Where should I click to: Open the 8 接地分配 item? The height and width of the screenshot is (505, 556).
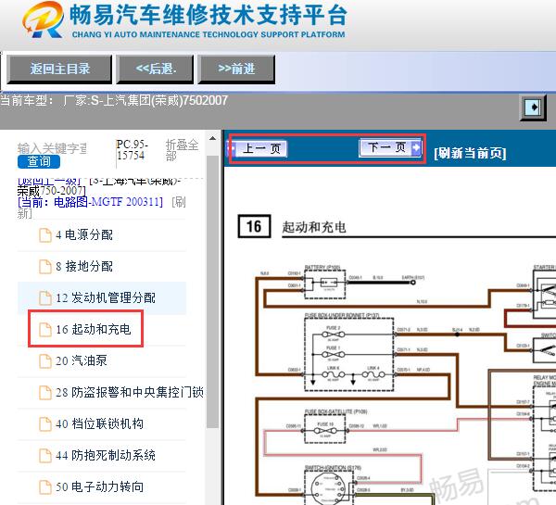click(x=84, y=266)
